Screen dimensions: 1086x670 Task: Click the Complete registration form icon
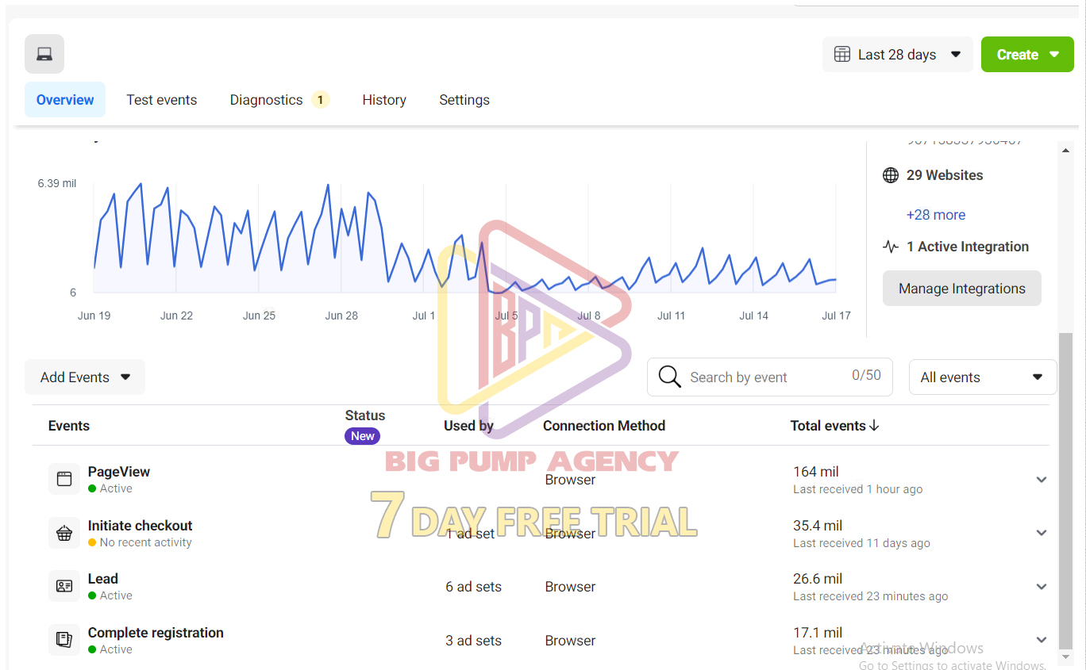64,640
